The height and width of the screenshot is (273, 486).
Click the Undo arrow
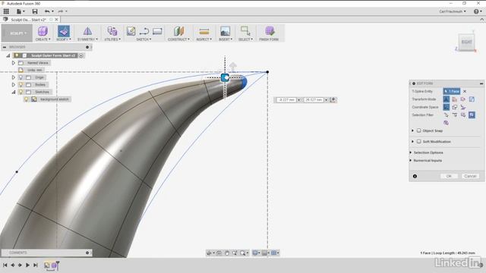47,11
